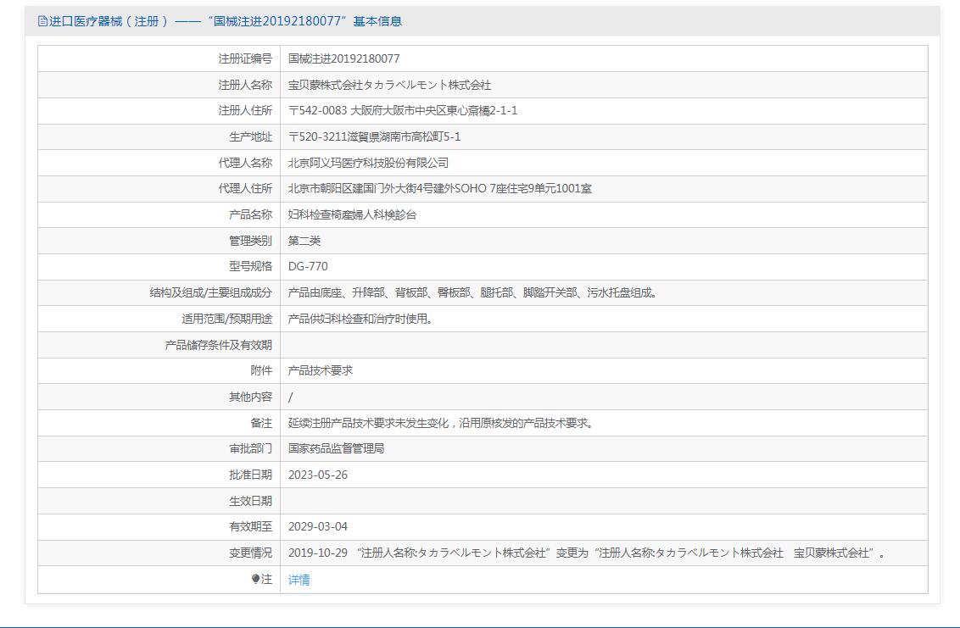The width and height of the screenshot is (960, 628).
Task: Select registration number 国械注进20192180077 value
Action: 343,58
